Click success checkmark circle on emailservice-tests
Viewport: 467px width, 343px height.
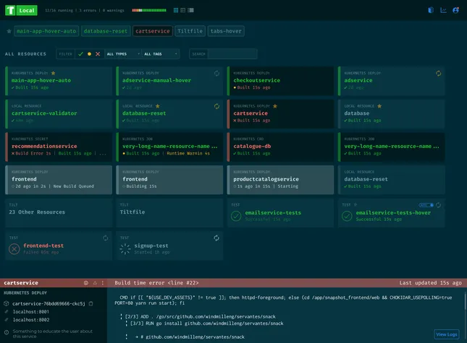point(236,216)
